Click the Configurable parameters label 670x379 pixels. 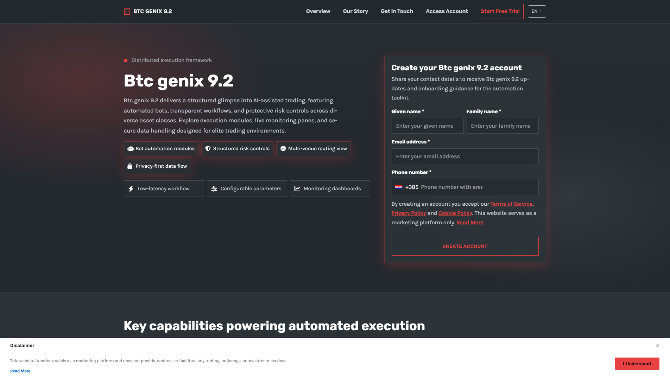[x=251, y=189]
